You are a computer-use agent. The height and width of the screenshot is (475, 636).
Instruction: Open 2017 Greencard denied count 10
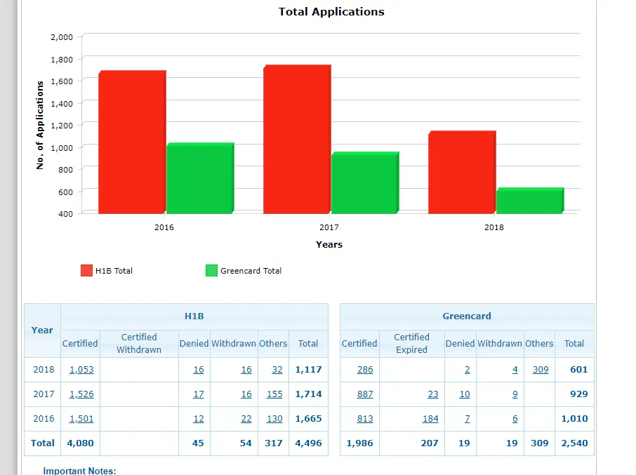point(465,394)
